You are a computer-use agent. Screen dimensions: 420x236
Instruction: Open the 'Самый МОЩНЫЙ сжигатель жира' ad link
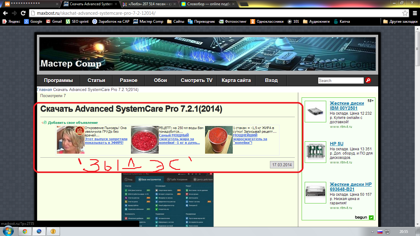pos(179,139)
